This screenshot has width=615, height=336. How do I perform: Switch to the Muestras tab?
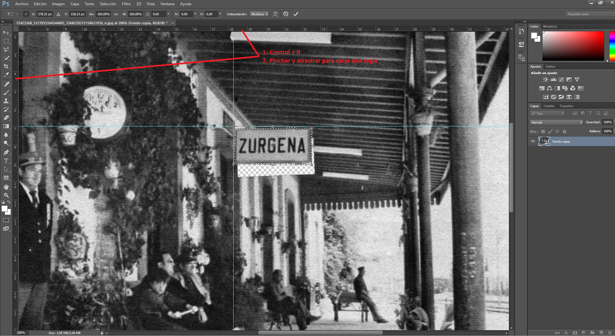[x=550, y=27]
